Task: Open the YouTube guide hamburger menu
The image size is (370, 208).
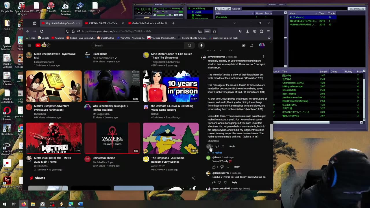Action: (29, 45)
